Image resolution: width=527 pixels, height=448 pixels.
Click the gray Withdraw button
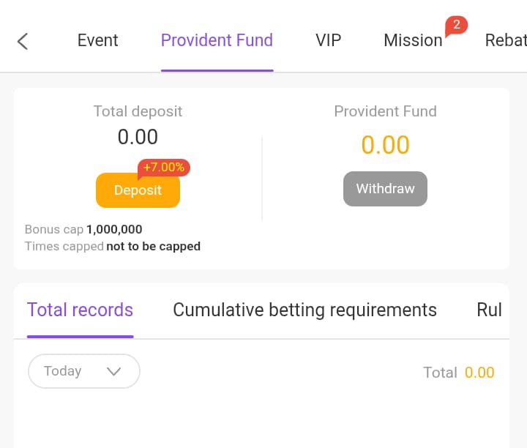click(385, 189)
